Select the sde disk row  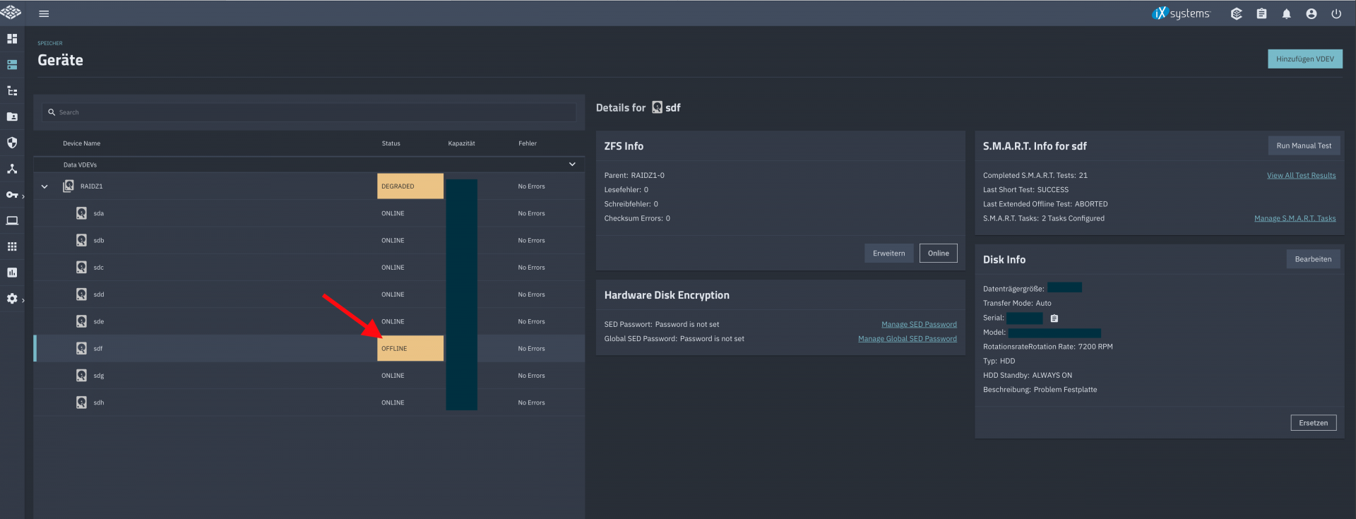[309, 321]
